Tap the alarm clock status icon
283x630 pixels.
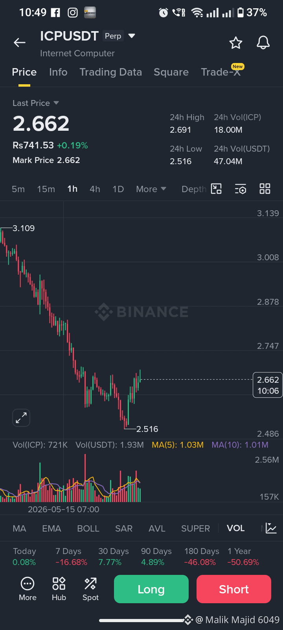pyautogui.click(x=163, y=13)
